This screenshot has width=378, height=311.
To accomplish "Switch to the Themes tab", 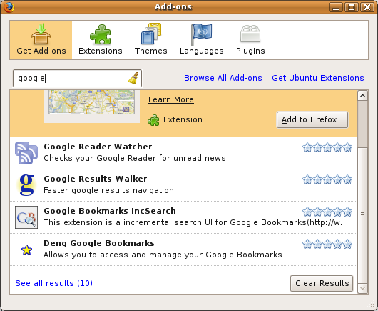I will pos(151,40).
